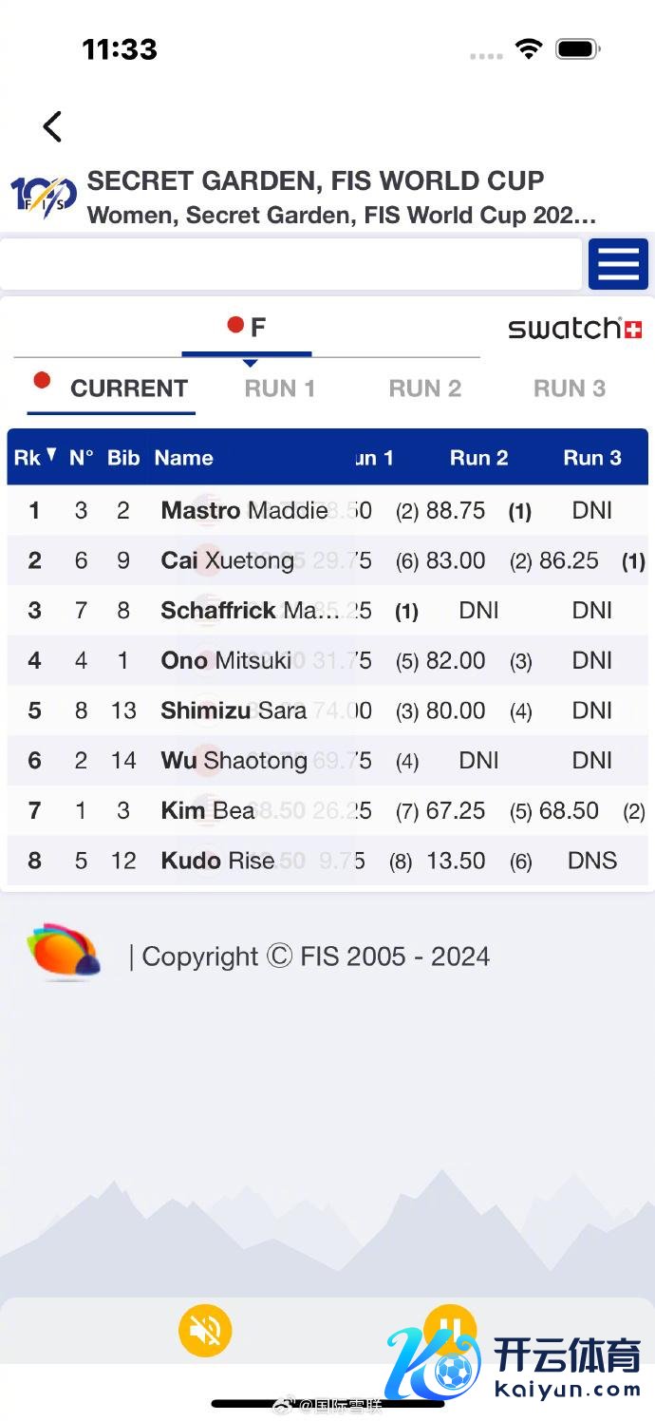
Task: Tap the battery status icon
Action: [x=578, y=48]
